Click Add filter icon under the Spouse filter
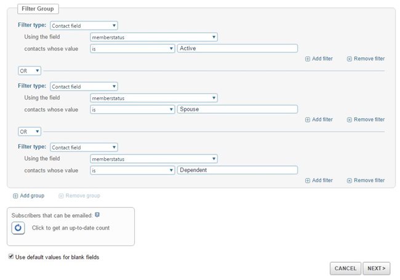 (308, 120)
